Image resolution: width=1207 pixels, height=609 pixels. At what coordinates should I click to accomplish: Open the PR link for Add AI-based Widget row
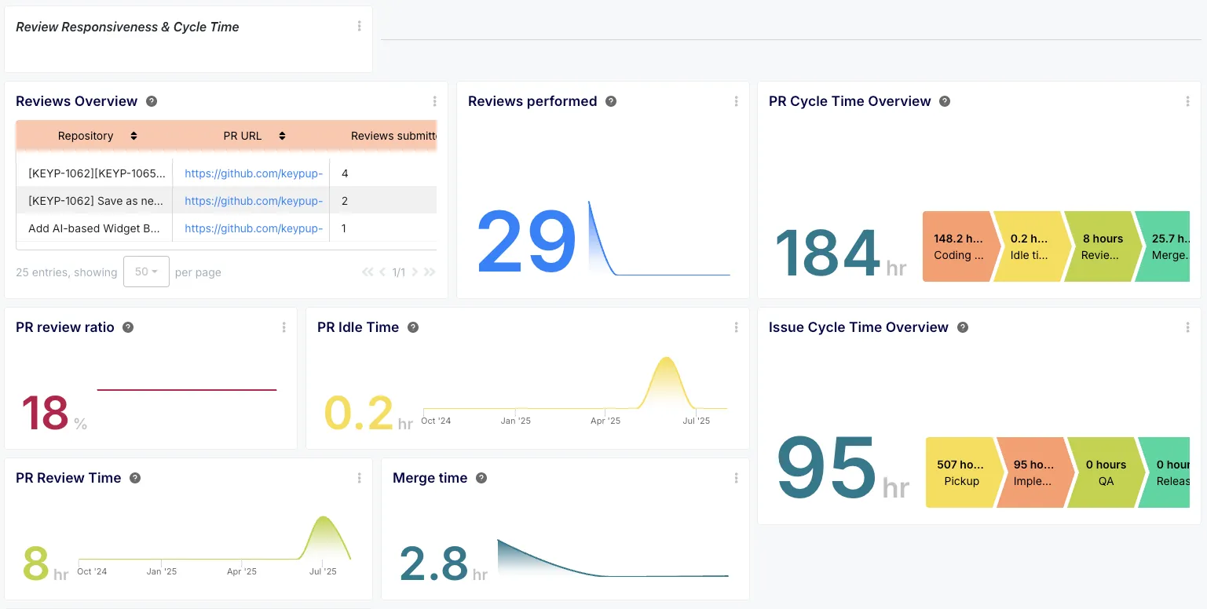tap(253, 228)
